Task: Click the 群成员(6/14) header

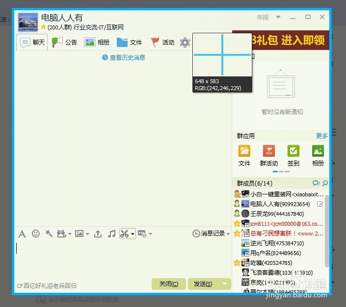Action: (255, 183)
